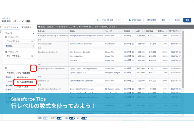The width and height of the screenshot is (194, 128).
Task: Click the 保存＆実行 button
Action: 151,20
